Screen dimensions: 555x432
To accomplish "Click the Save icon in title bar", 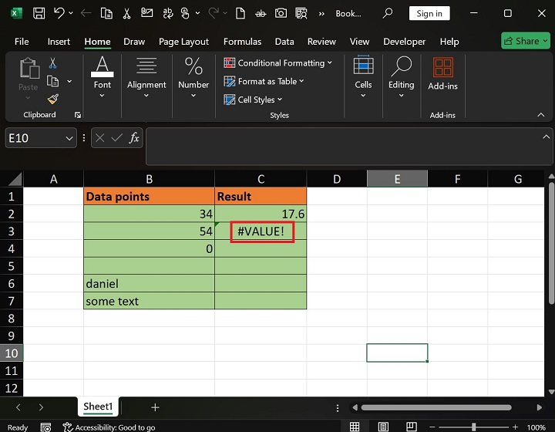I will coord(39,13).
